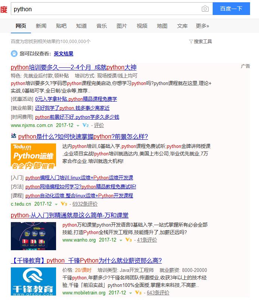This screenshot has height=303, width=259.
Task: Click the 万和课堂 dark promo thumbnail
Action: click(33, 236)
